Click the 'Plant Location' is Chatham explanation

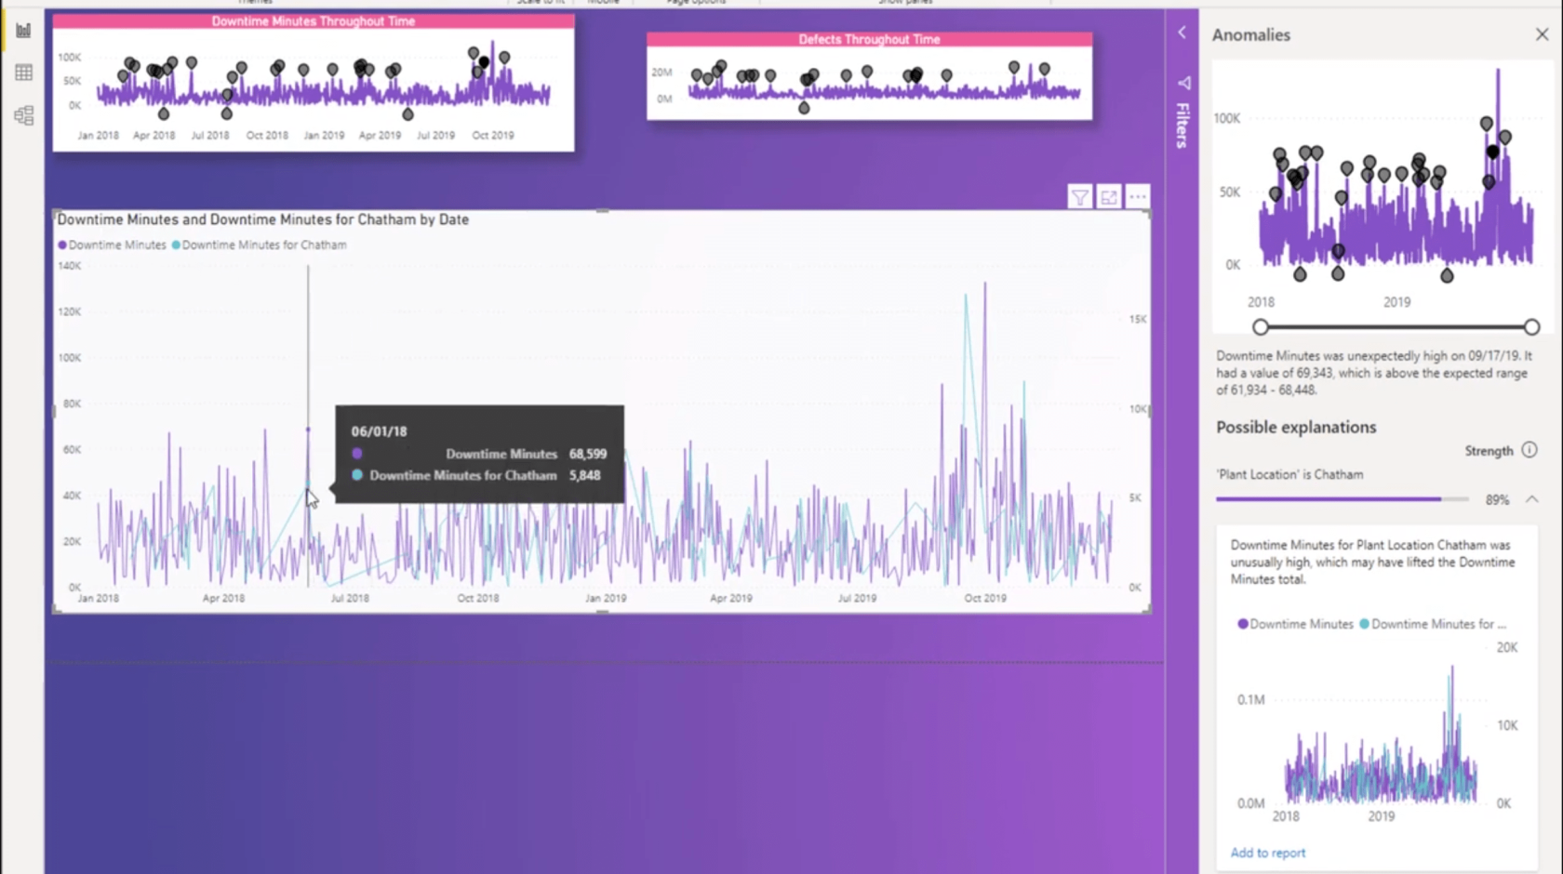tap(1289, 474)
